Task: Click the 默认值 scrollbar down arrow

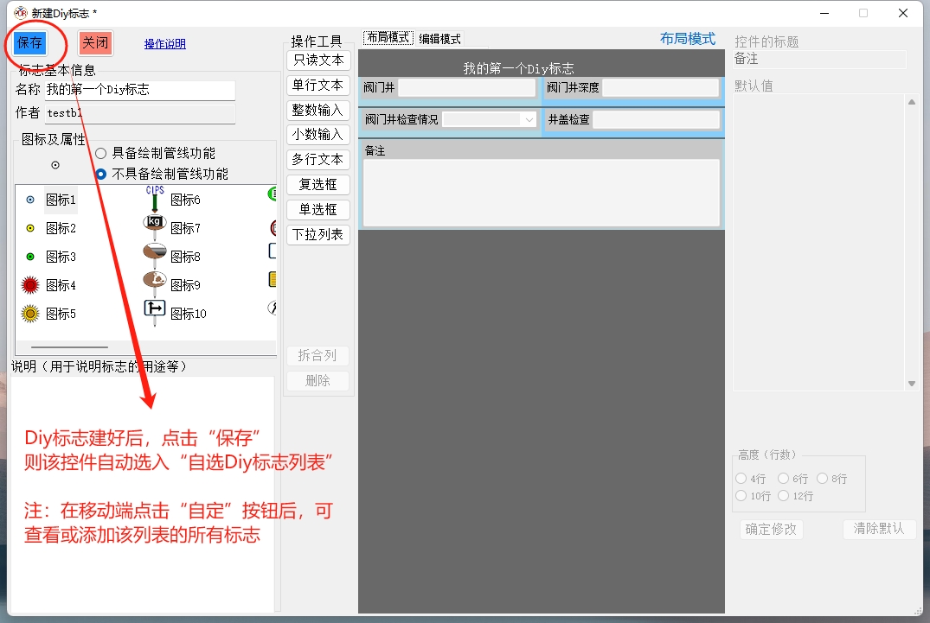Action: tap(911, 384)
